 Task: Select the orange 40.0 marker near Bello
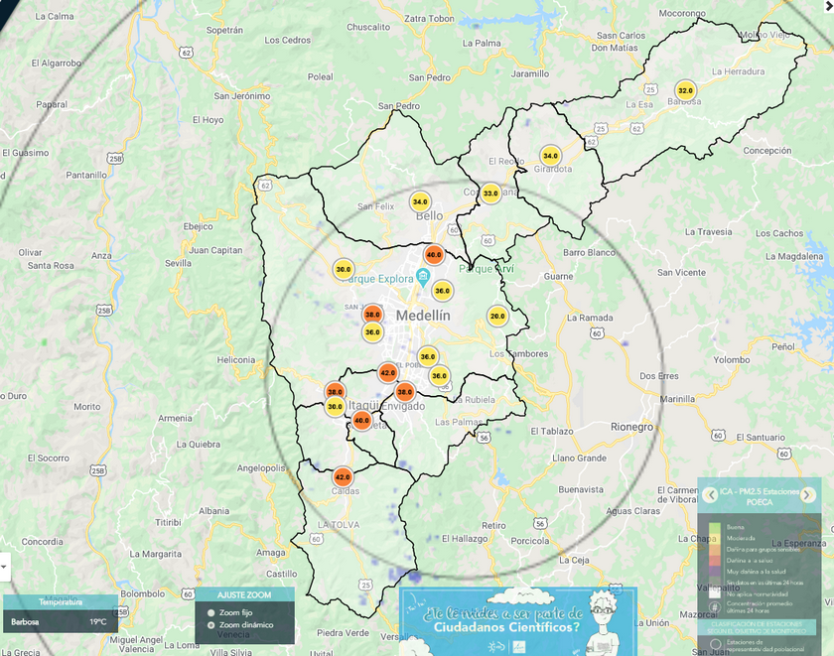(434, 255)
